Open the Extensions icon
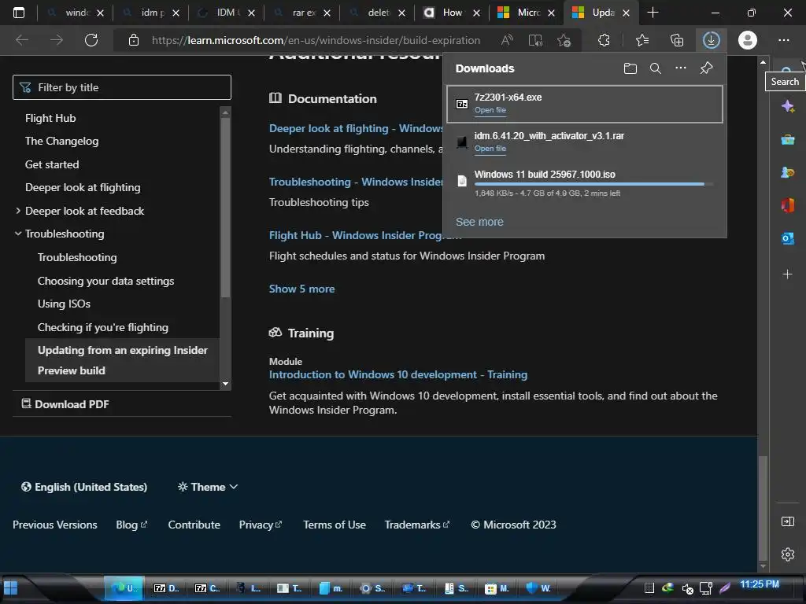 (x=604, y=40)
